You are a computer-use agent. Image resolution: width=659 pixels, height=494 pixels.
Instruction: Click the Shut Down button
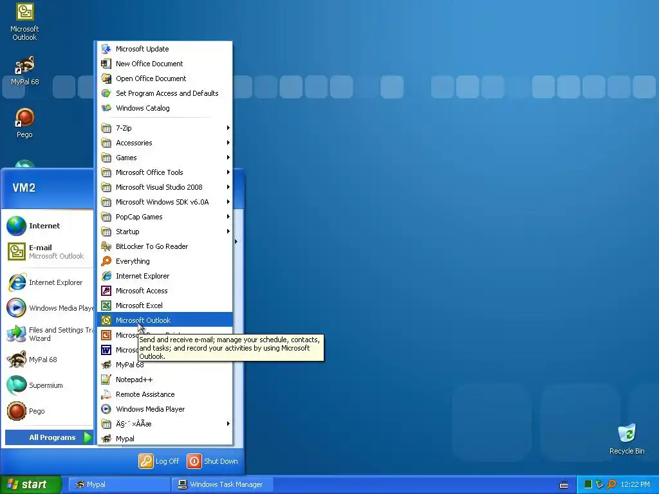(x=212, y=461)
